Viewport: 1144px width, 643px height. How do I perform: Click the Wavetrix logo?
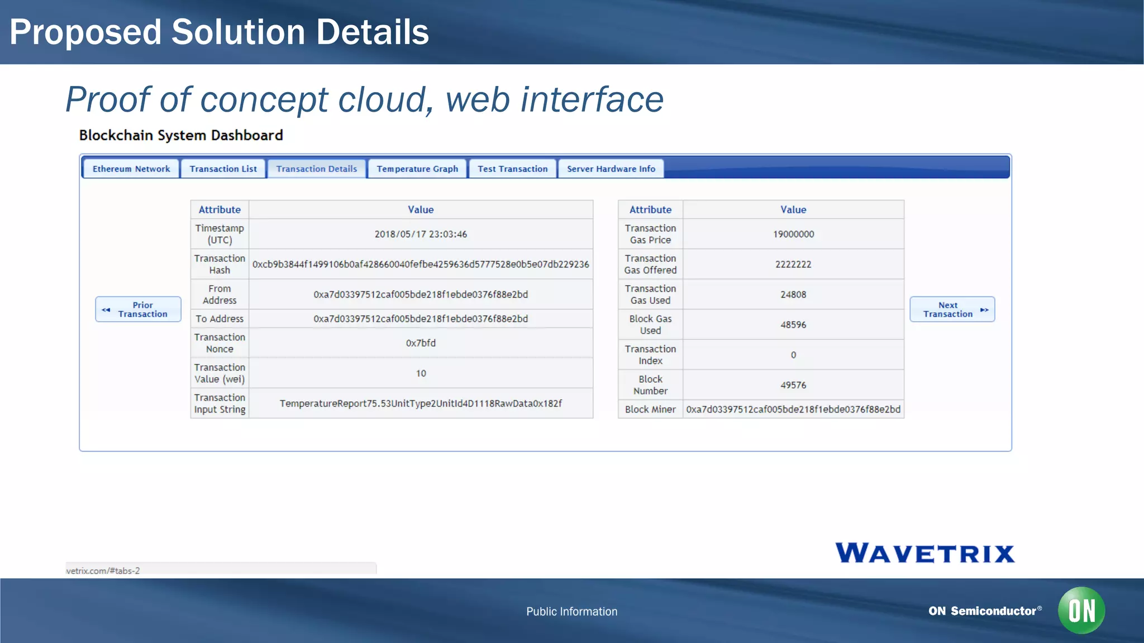click(x=925, y=553)
